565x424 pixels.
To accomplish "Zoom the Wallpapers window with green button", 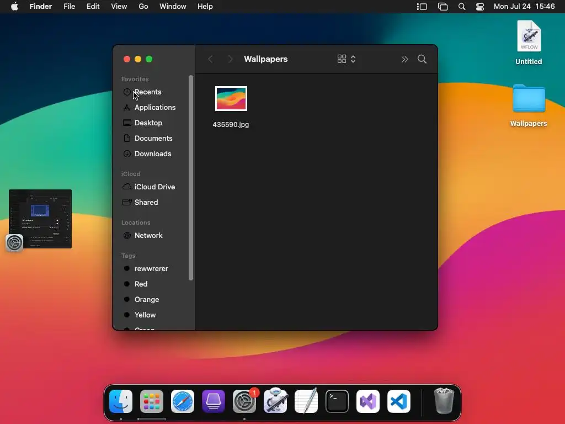I will point(149,59).
